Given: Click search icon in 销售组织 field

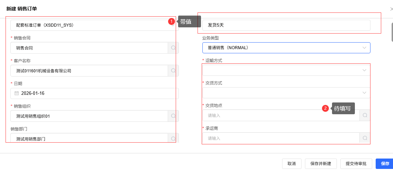Looking at the screenshot, I should pos(173,116).
